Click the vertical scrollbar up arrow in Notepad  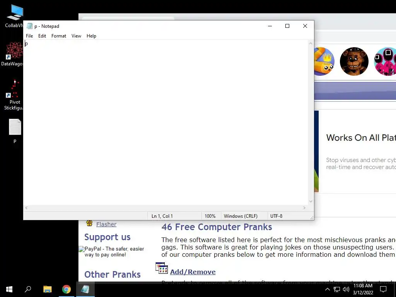(x=311, y=43)
